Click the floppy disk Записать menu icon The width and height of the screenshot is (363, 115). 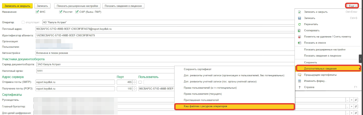[x=300, y=18]
